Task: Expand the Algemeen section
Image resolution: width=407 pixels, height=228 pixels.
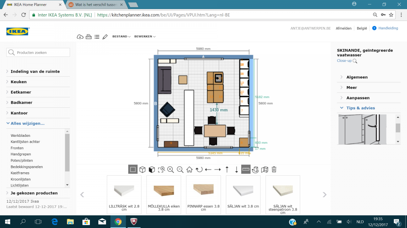Action: coord(357,77)
